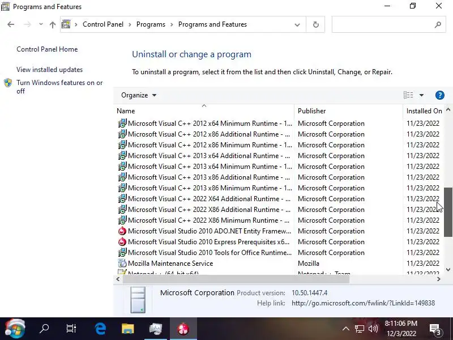This screenshot has width=453, height=340.
Task: Click Visual Studio 2010 Tools for Office icon
Action: 122,252
